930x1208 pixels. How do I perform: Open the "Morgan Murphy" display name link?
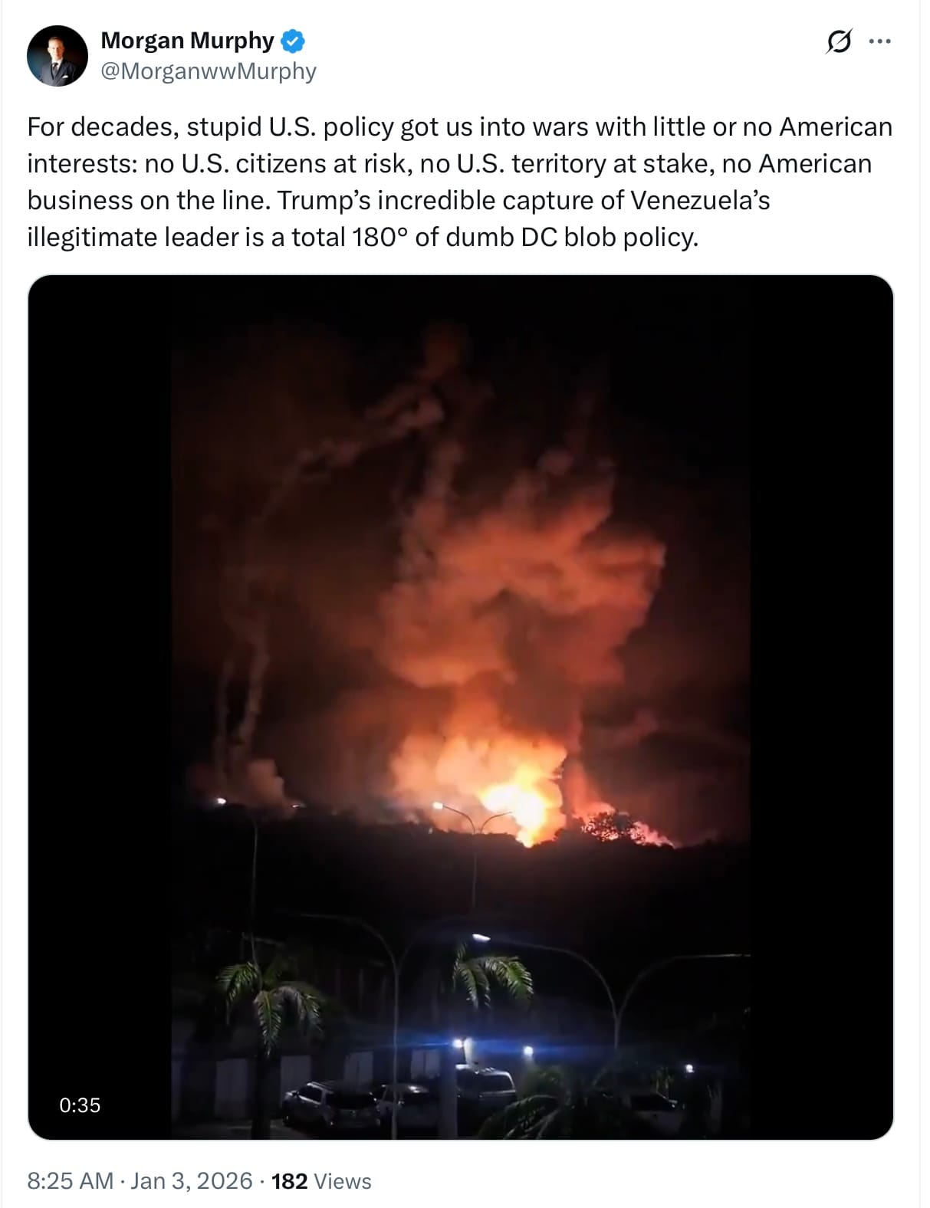pos(188,41)
